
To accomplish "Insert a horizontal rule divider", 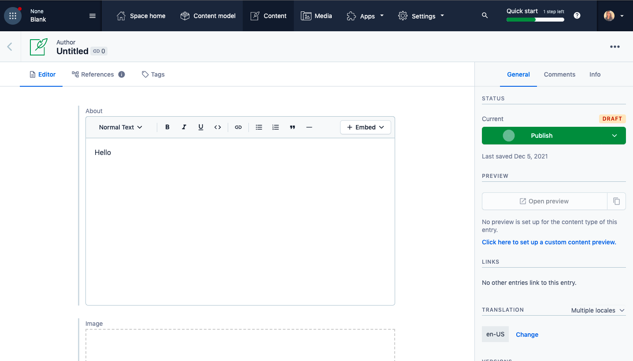I will (x=309, y=127).
